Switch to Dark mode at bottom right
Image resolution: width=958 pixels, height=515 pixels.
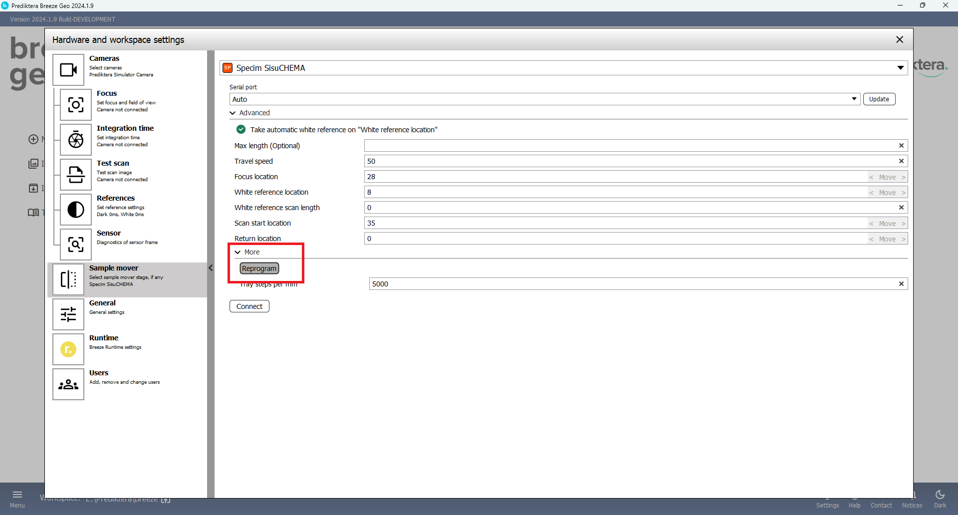[x=940, y=499]
